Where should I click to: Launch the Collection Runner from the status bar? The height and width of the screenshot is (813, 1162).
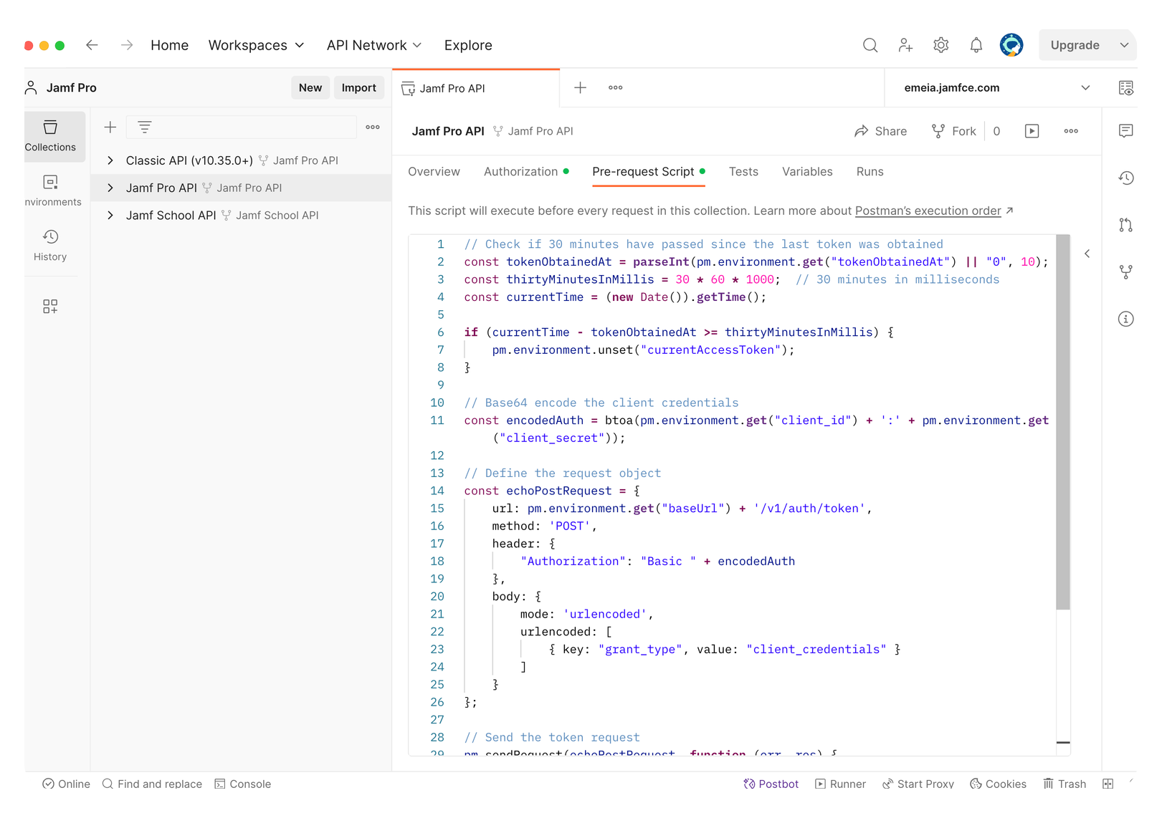(x=840, y=784)
